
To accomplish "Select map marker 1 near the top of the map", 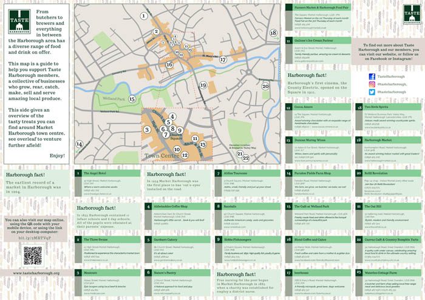I will [x=144, y=16].
